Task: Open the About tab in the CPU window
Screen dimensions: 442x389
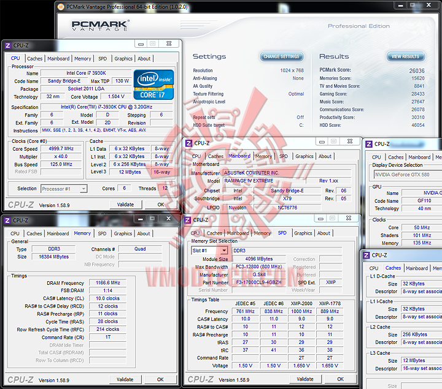Action: tap(144, 59)
